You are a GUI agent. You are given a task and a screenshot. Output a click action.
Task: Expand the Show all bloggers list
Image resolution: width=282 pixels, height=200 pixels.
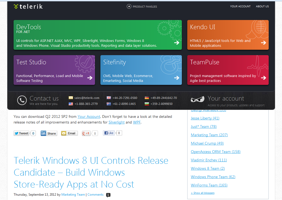click(202, 193)
